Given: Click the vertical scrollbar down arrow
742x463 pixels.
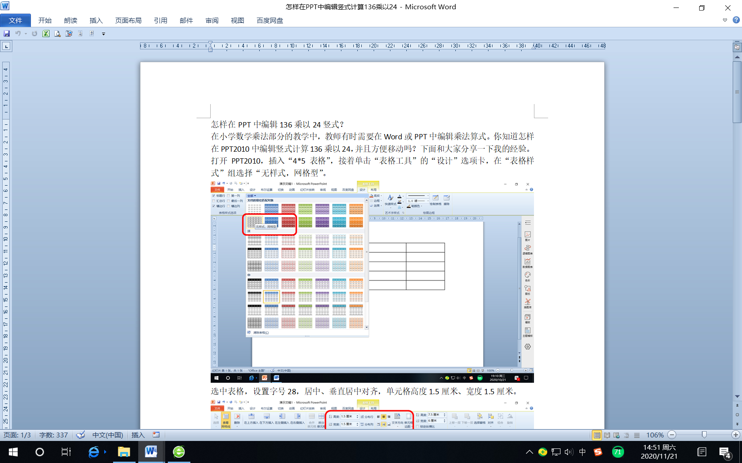Looking at the screenshot, I should (737, 396).
